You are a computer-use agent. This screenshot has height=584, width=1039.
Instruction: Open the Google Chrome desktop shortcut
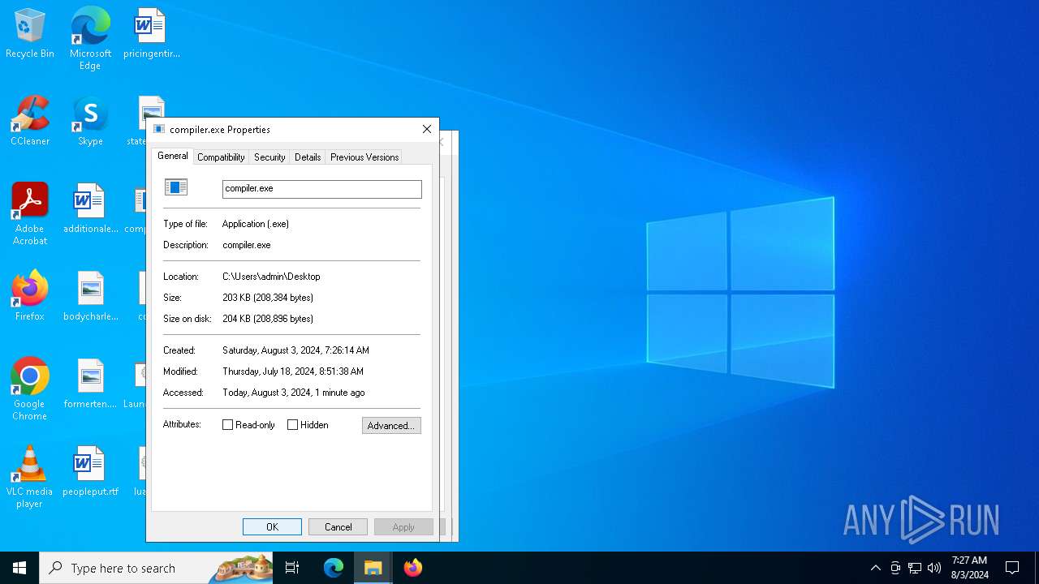(x=30, y=389)
